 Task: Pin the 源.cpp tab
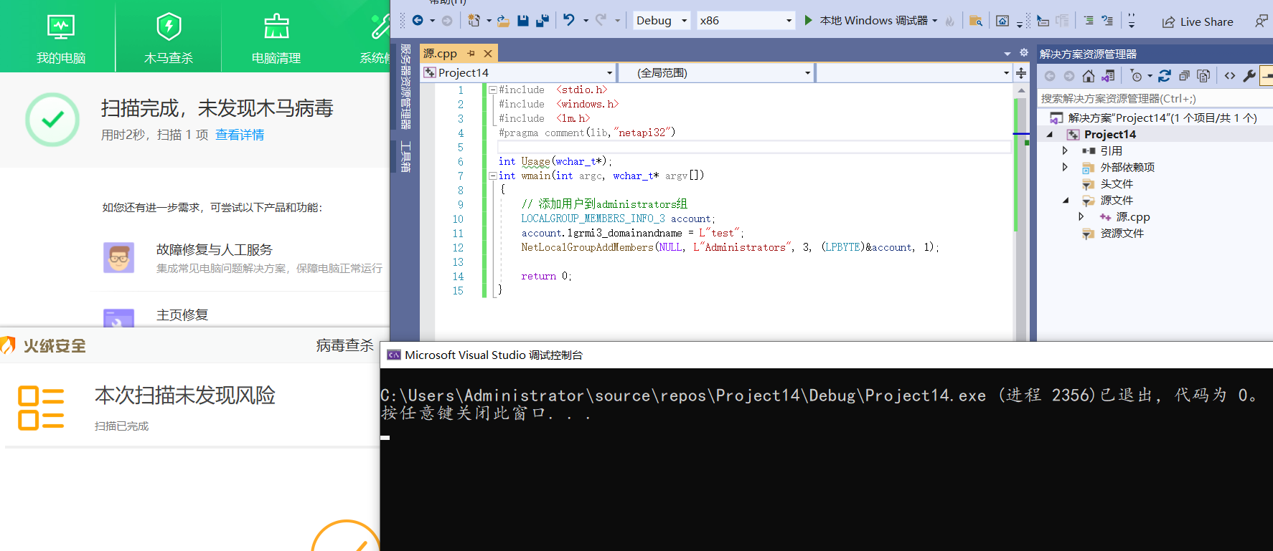pos(471,54)
